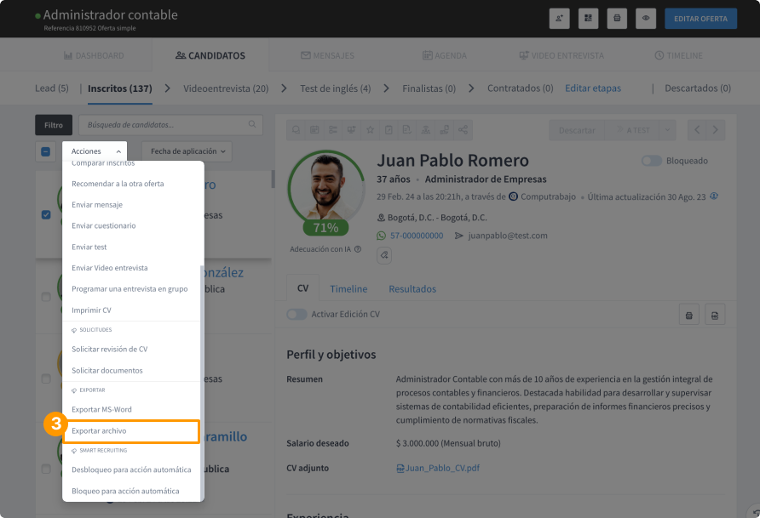Image resolution: width=760 pixels, height=518 pixels.
Task: Select Exportar archivo from the menu
Action: point(131,431)
